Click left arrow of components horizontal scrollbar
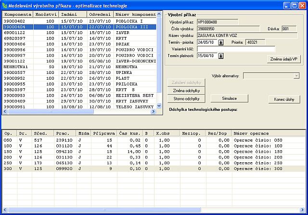The height and width of the screenshot is (215, 308). click(x=5, y=111)
